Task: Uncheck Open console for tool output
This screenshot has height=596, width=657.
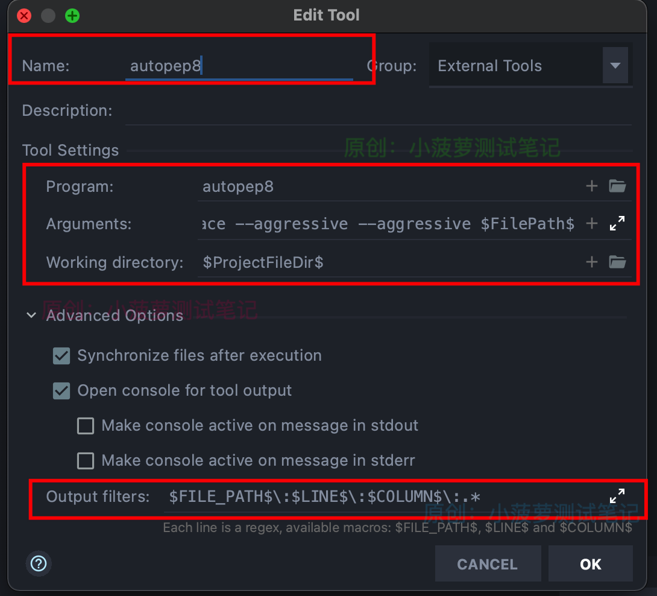Action: coord(61,390)
